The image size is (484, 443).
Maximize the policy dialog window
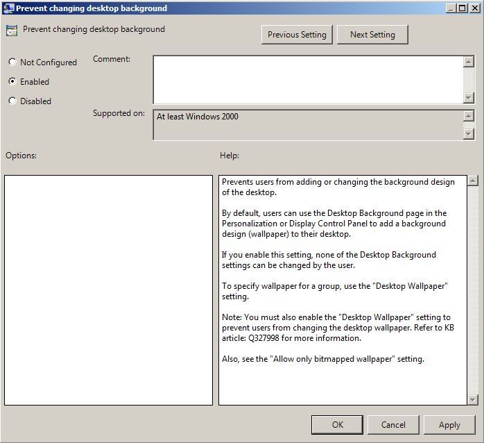(x=462, y=8)
